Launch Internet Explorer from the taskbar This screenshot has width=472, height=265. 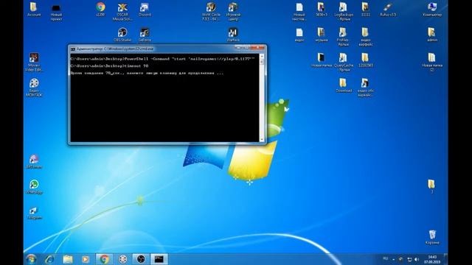(x=49, y=259)
